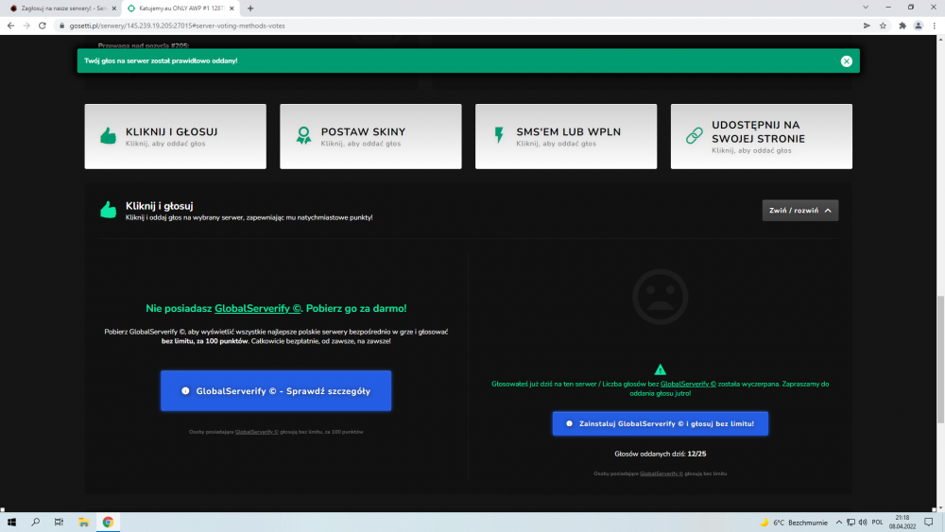The width and height of the screenshot is (945, 532).
Task: Click the Głosów oddanych dziś: 12/25 text
Action: pyautogui.click(x=660, y=454)
